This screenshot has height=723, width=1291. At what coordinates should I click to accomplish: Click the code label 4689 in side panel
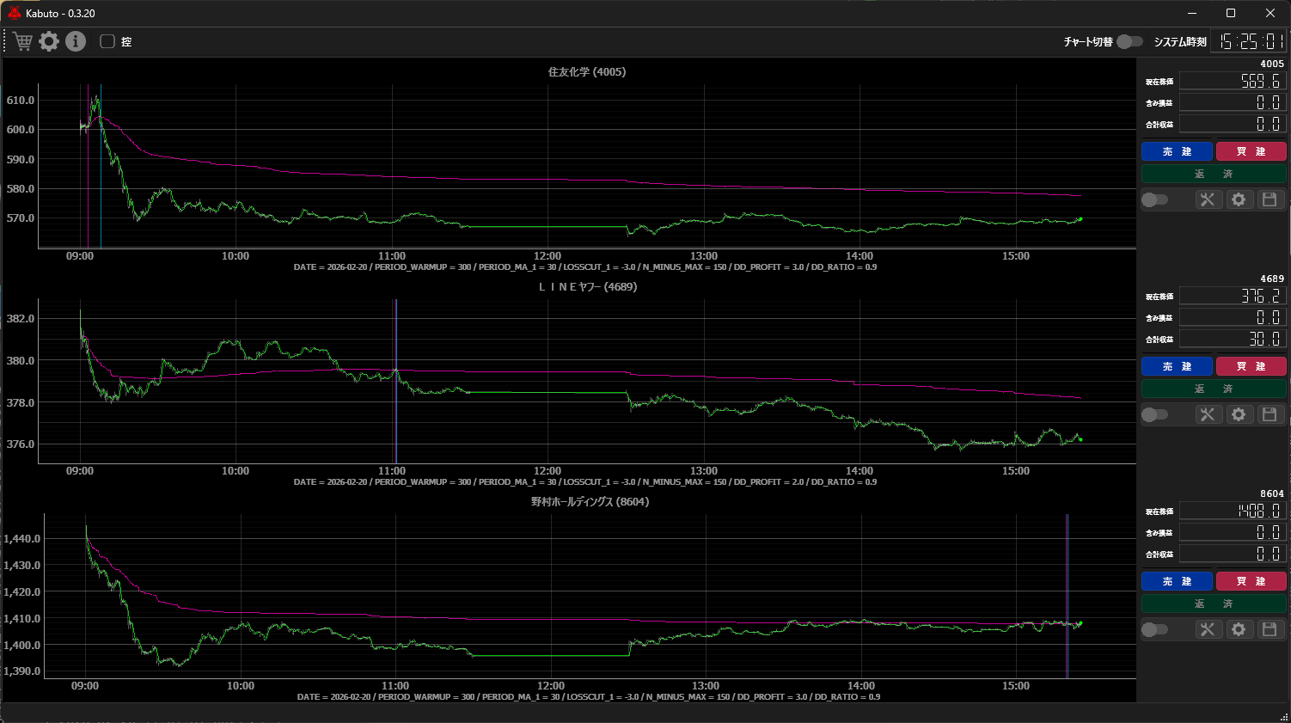[x=1272, y=279]
